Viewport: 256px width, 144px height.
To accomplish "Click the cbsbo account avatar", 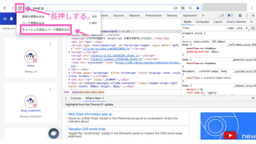I will tap(31, 56).
